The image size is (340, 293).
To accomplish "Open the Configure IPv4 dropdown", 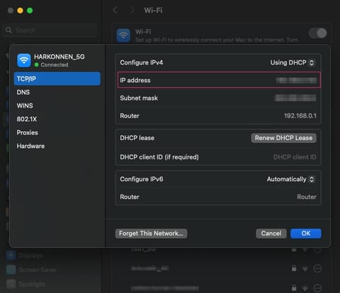I will coord(293,62).
